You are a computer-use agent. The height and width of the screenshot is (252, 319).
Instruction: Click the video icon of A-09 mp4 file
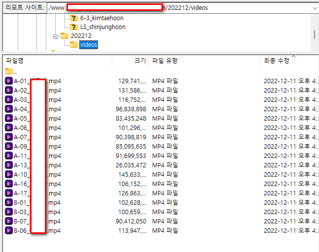tap(9, 147)
